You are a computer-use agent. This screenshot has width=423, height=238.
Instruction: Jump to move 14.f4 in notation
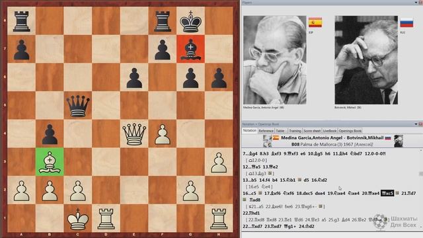264,180
